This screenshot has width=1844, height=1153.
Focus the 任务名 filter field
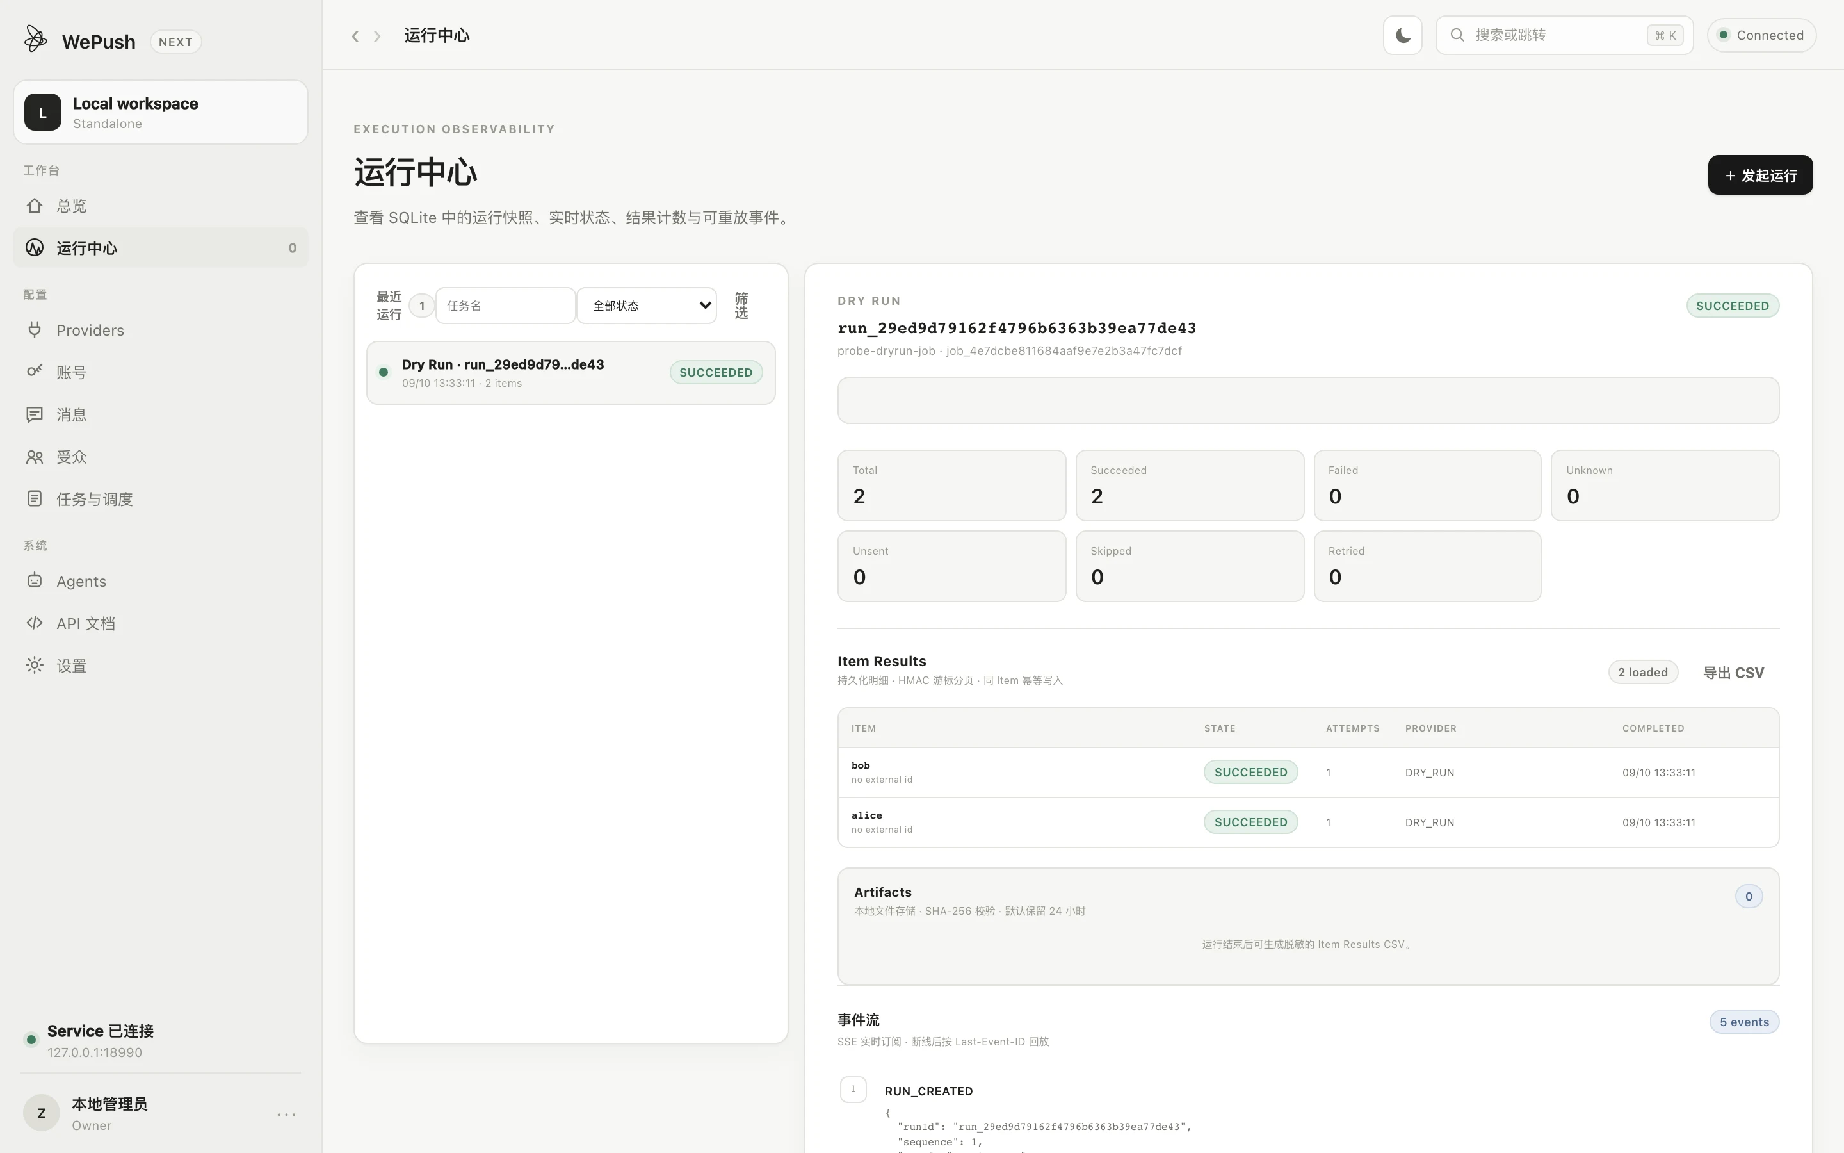505,306
